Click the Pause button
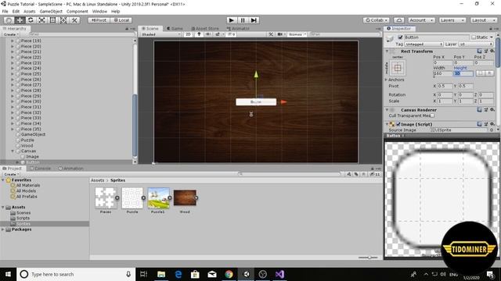The height and width of the screenshot is (281, 501). 243,20
